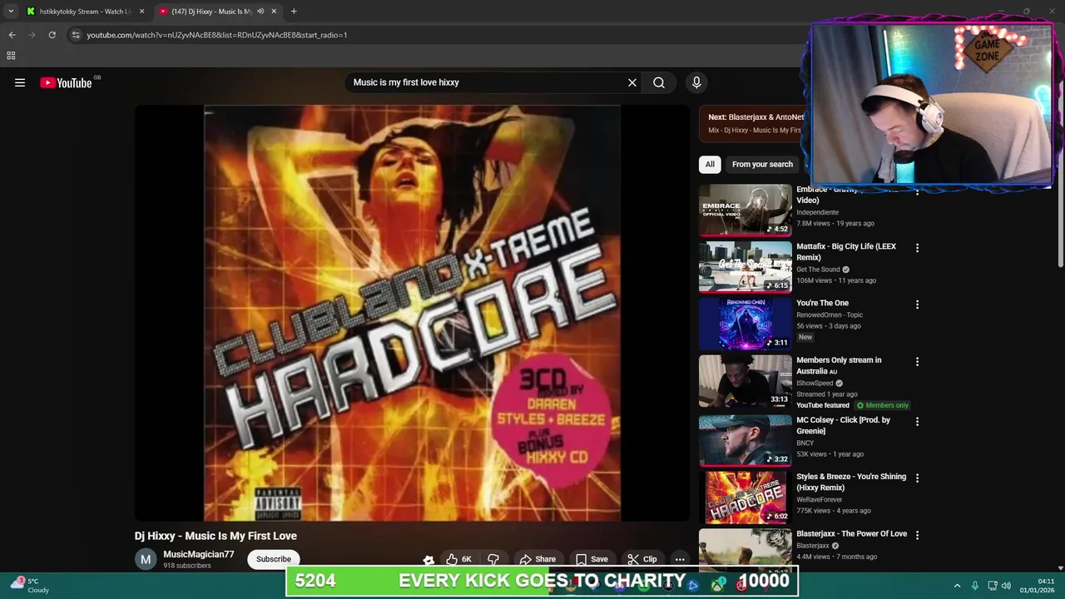This screenshot has height=599, width=1065.
Task: Clear the YouTube search box text
Action: pos(632,82)
